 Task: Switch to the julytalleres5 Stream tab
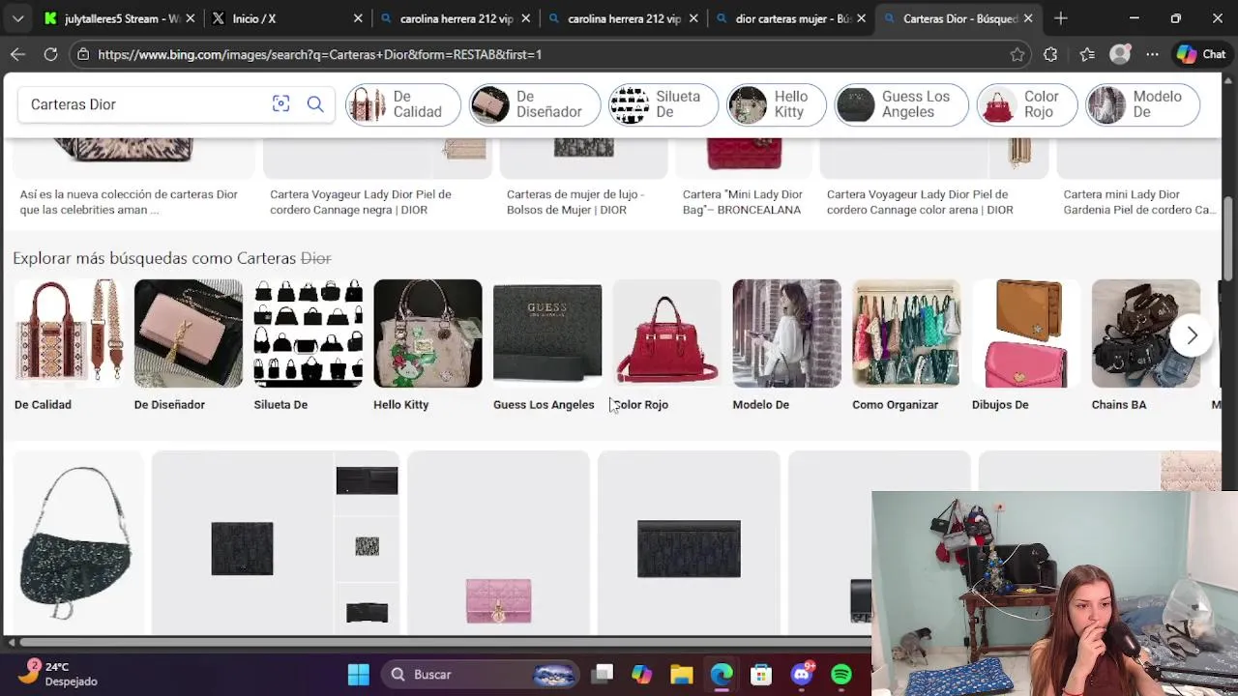pyautogui.click(x=120, y=18)
